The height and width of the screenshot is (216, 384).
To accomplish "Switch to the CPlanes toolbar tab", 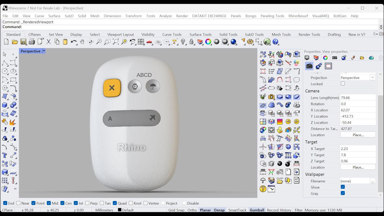I will tap(34, 34).
